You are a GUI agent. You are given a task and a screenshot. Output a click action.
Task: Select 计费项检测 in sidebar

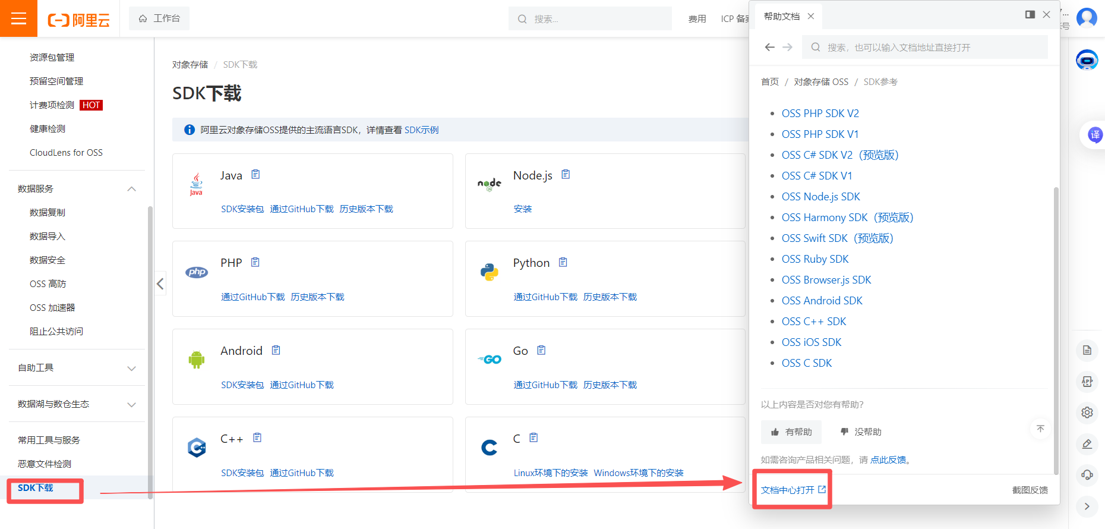[x=52, y=105]
